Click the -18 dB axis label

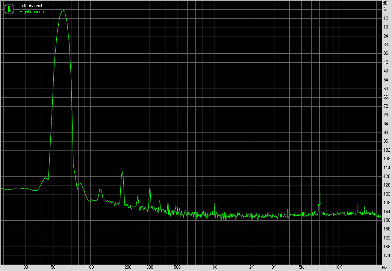pyautogui.click(x=386, y=27)
